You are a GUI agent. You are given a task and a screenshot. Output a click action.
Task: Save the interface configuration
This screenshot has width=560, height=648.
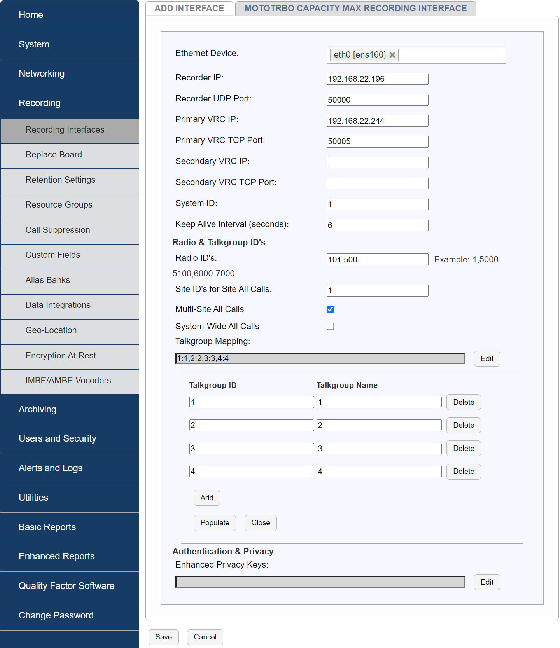pyautogui.click(x=164, y=637)
